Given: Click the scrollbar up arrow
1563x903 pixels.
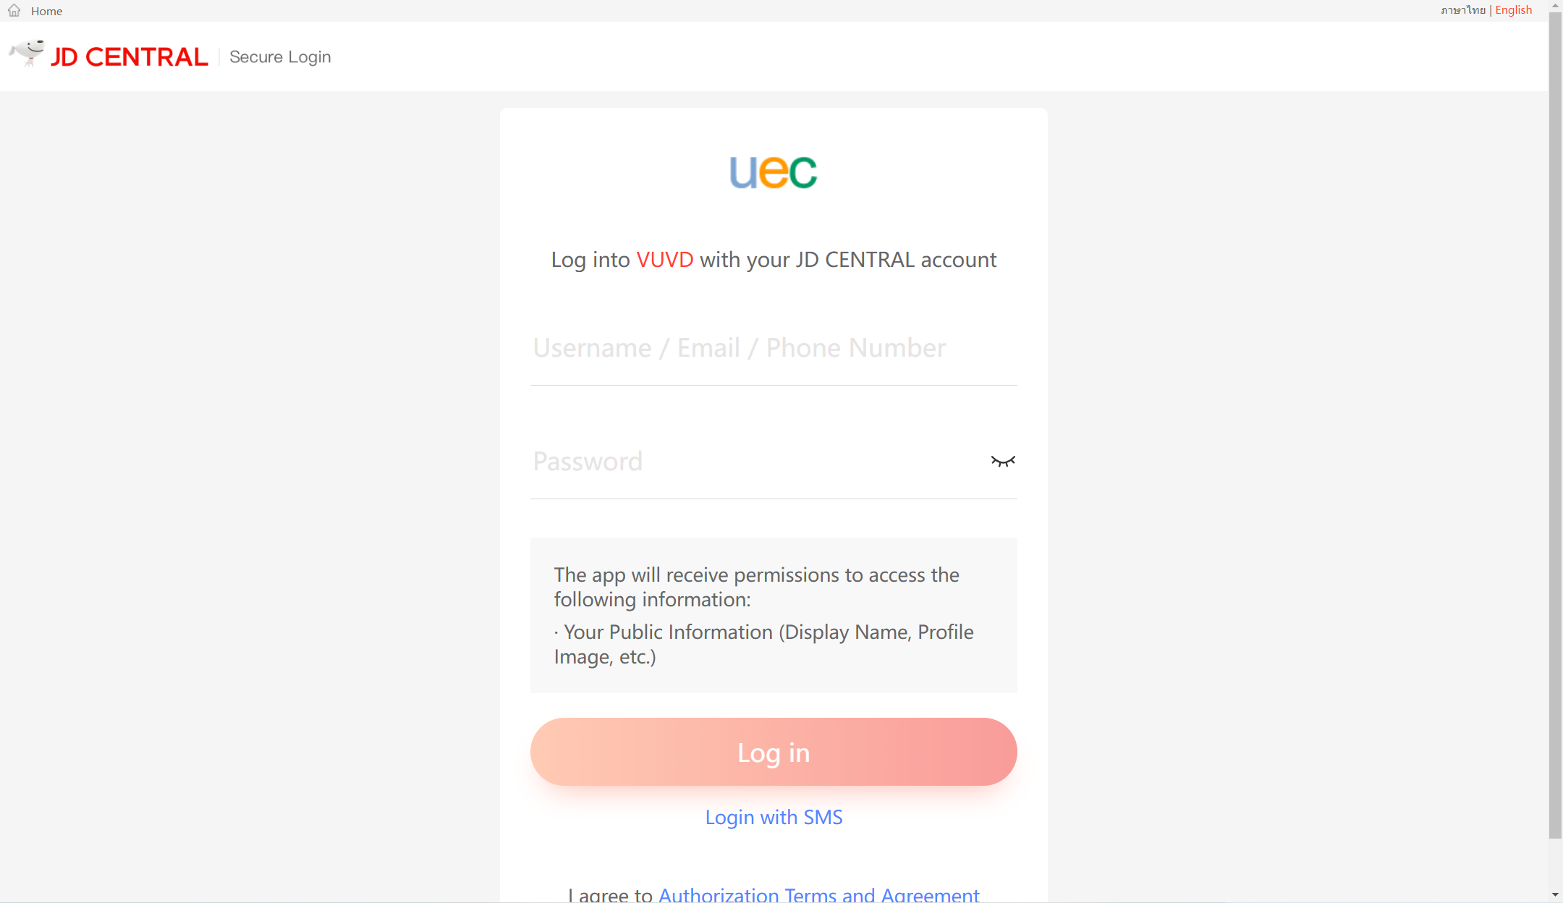Looking at the screenshot, I should coord(1555,6).
